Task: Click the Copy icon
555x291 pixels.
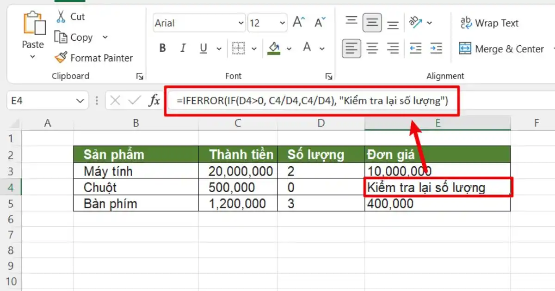Action: pos(61,37)
